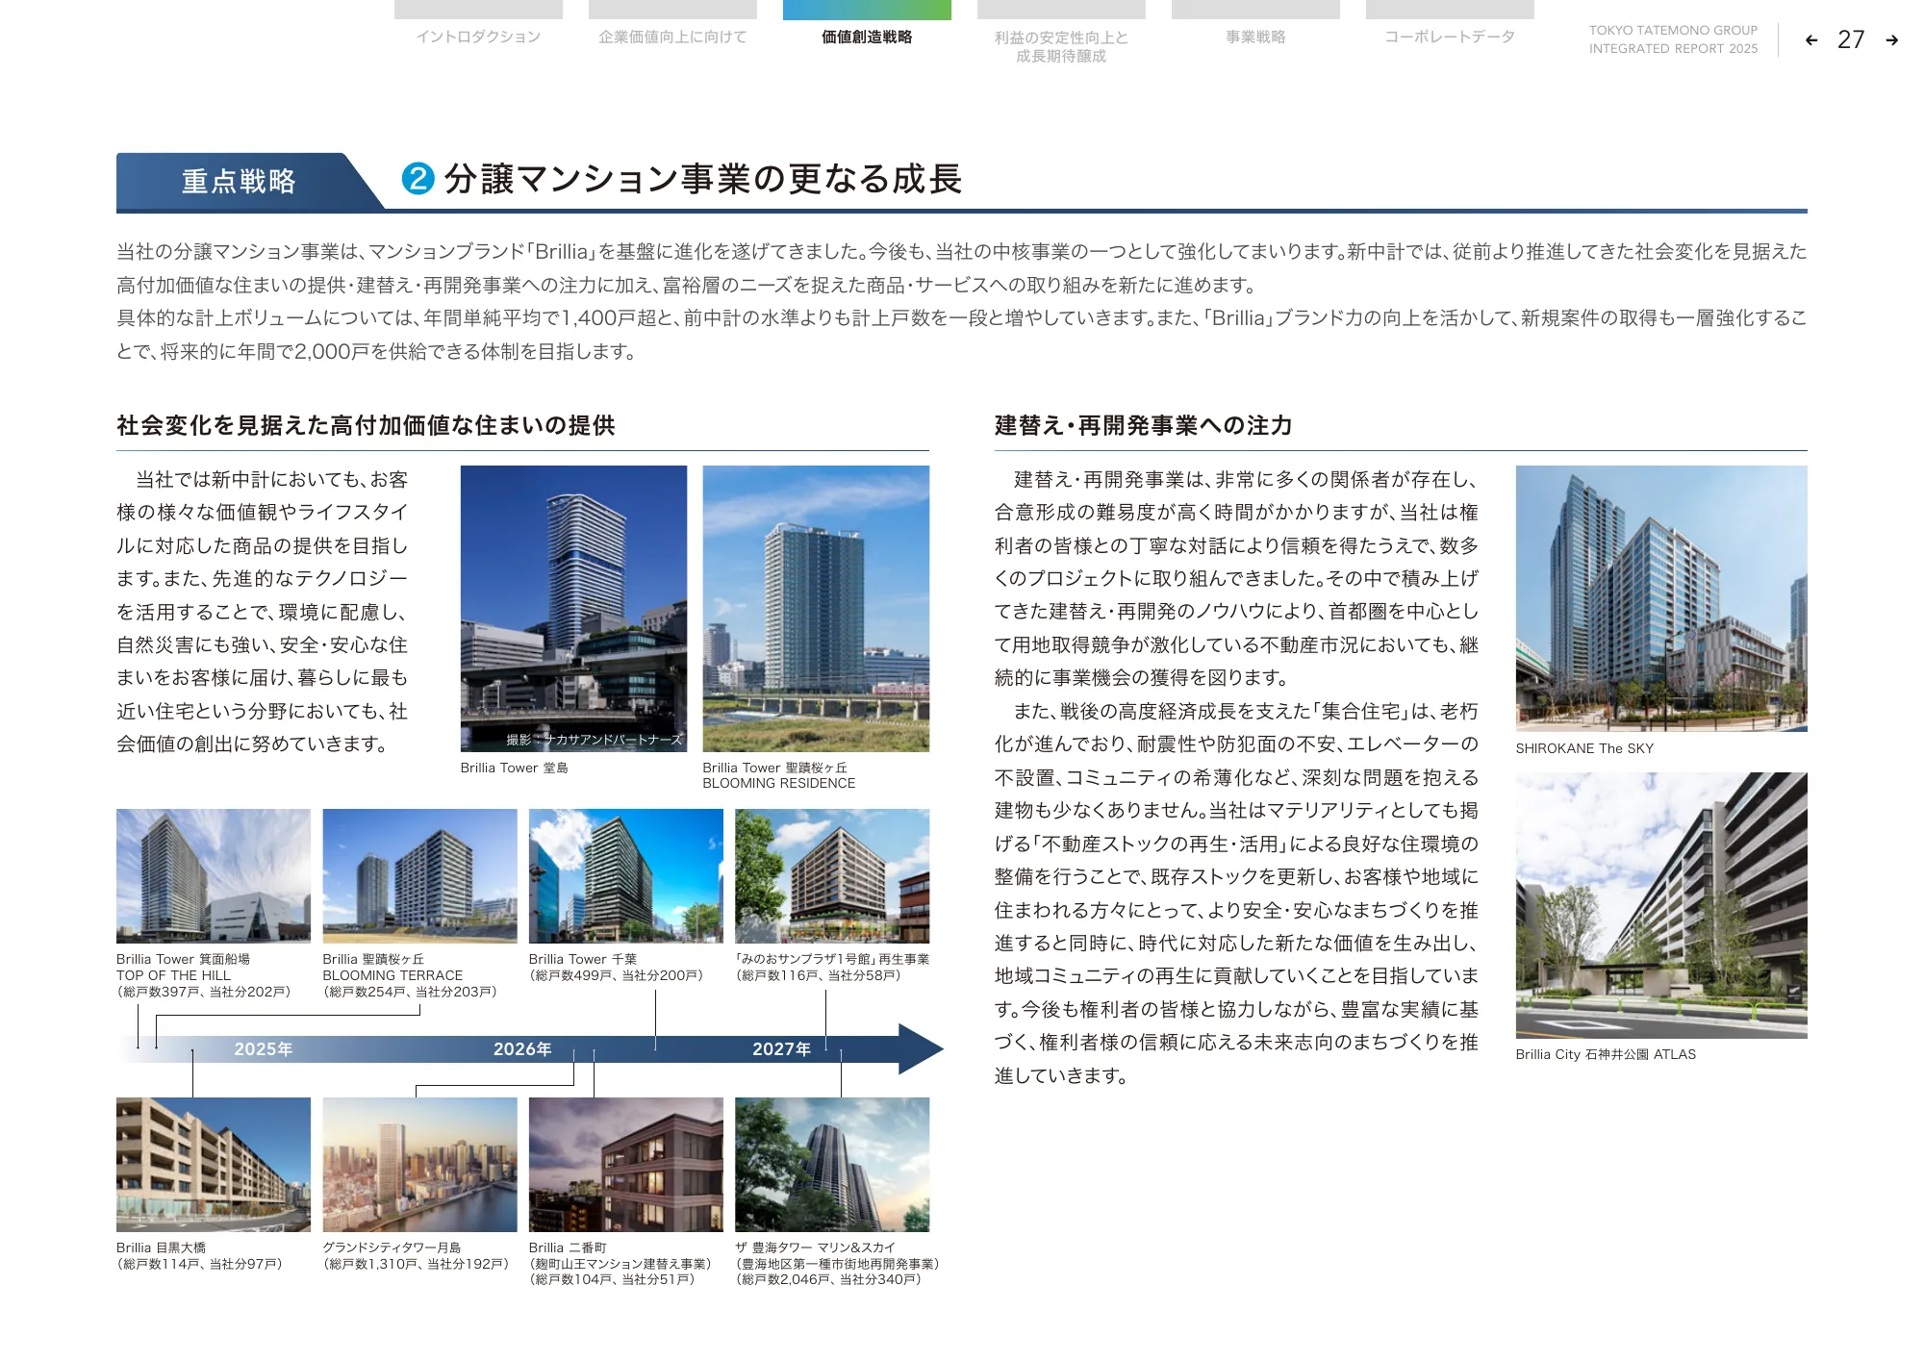Select the 価値創造戦略 tab
This screenshot has height=1361, width=1924.
pyautogui.click(x=867, y=37)
